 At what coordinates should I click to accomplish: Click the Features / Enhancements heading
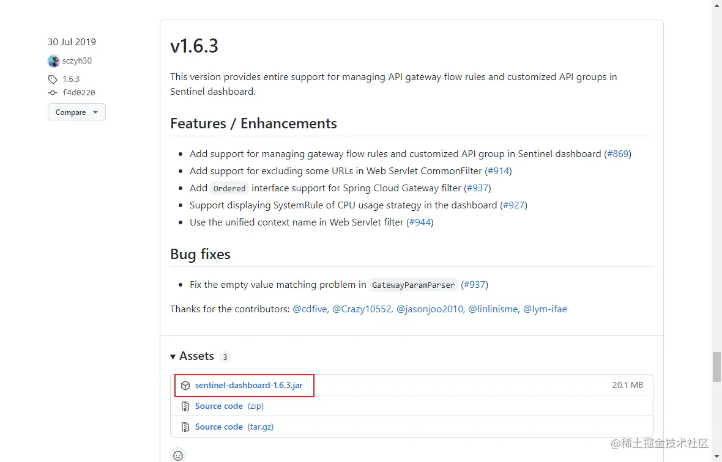pyautogui.click(x=254, y=123)
